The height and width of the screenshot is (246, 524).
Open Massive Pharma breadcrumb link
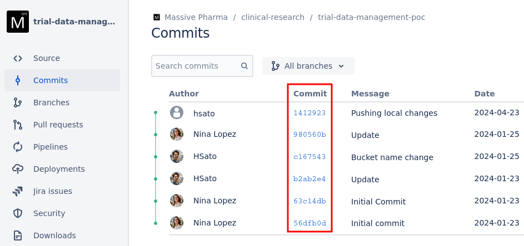pyautogui.click(x=196, y=17)
